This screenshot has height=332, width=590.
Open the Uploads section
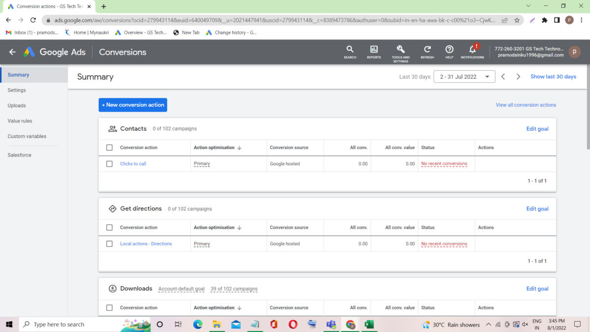[17, 105]
